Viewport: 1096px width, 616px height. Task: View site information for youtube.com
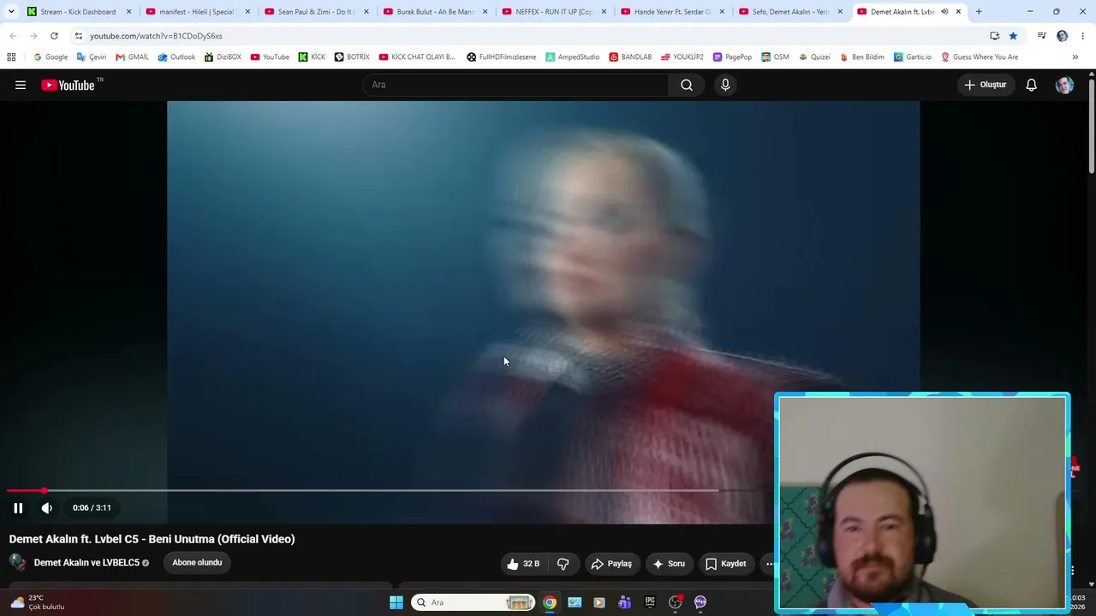click(x=79, y=36)
